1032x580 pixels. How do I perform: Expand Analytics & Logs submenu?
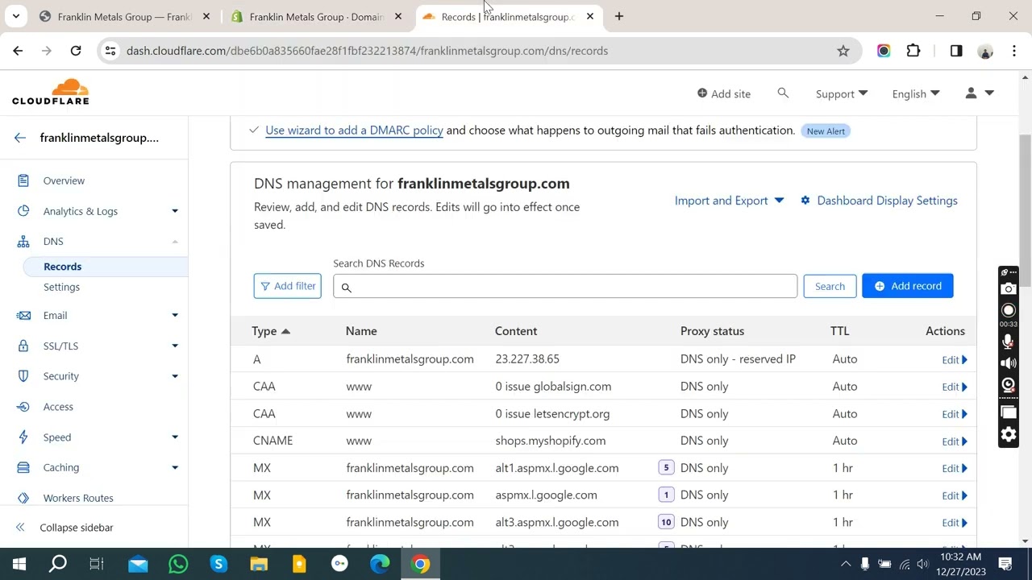pyautogui.click(x=175, y=211)
